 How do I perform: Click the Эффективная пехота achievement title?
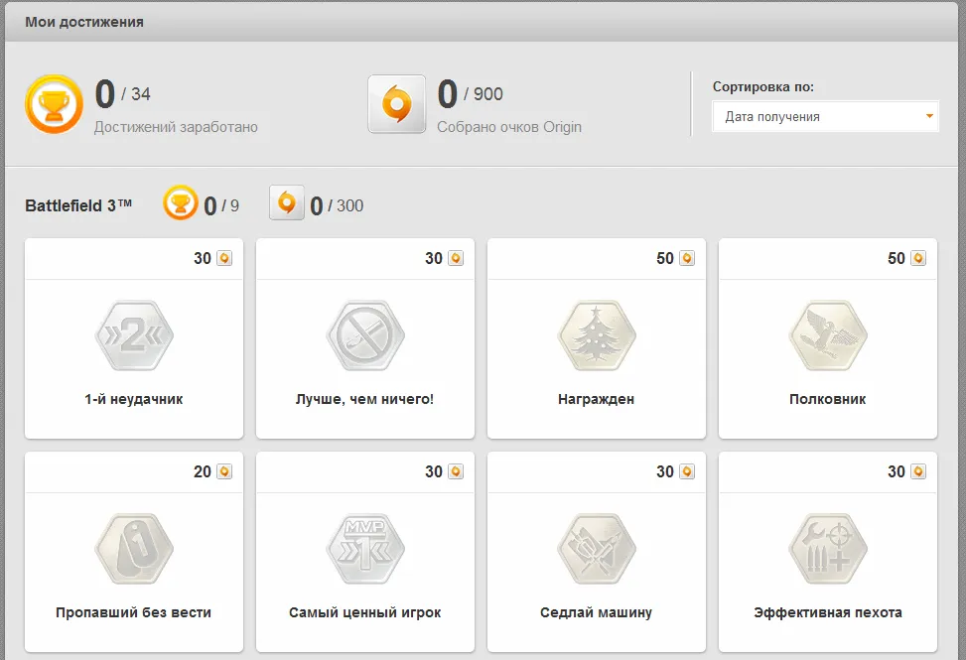pyautogui.click(x=828, y=612)
